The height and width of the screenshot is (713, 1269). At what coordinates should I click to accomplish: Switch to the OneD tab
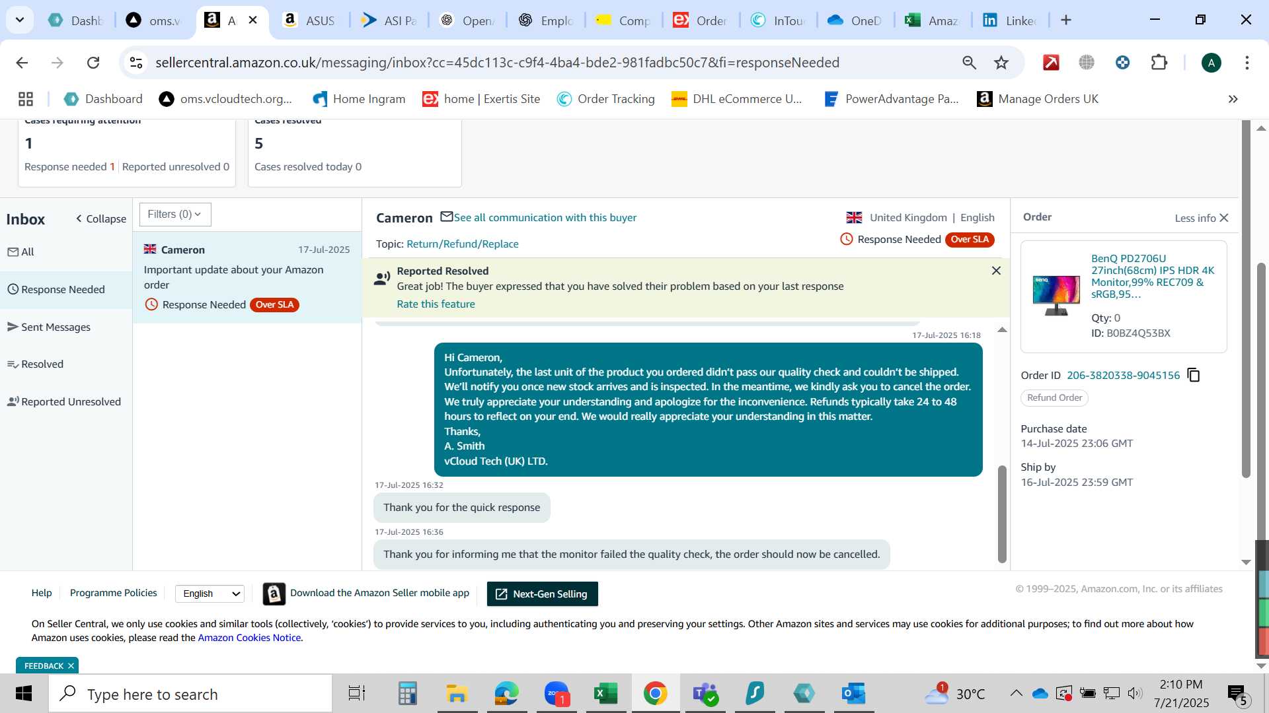click(854, 20)
